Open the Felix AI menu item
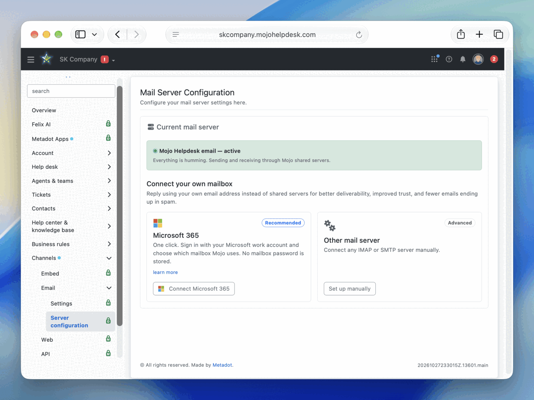The height and width of the screenshot is (400, 534). (41, 124)
